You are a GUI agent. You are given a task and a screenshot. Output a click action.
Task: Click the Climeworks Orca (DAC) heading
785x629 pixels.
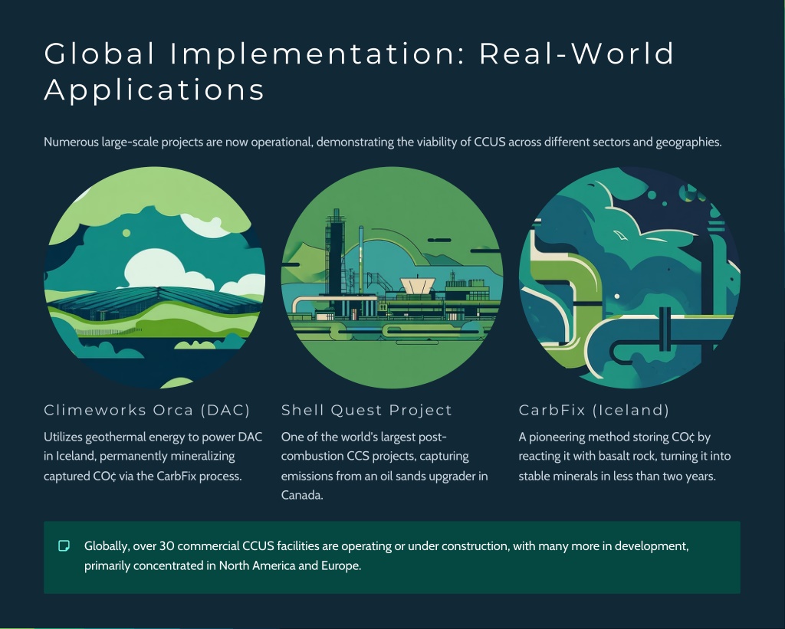pyautogui.click(x=147, y=411)
